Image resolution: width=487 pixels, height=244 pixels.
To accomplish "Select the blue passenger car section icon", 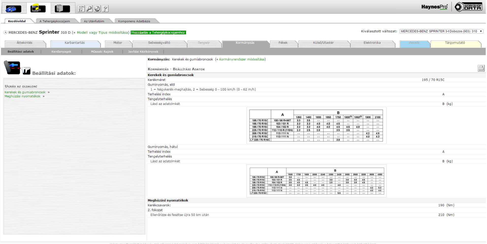I will [x=14, y=8].
